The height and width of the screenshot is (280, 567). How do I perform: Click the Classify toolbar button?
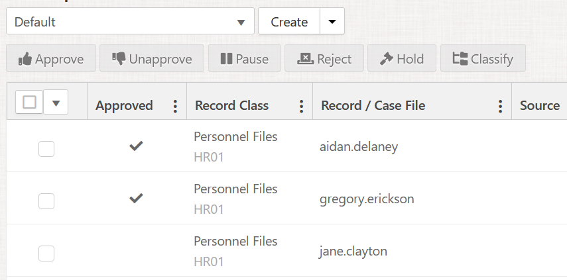[x=483, y=59]
